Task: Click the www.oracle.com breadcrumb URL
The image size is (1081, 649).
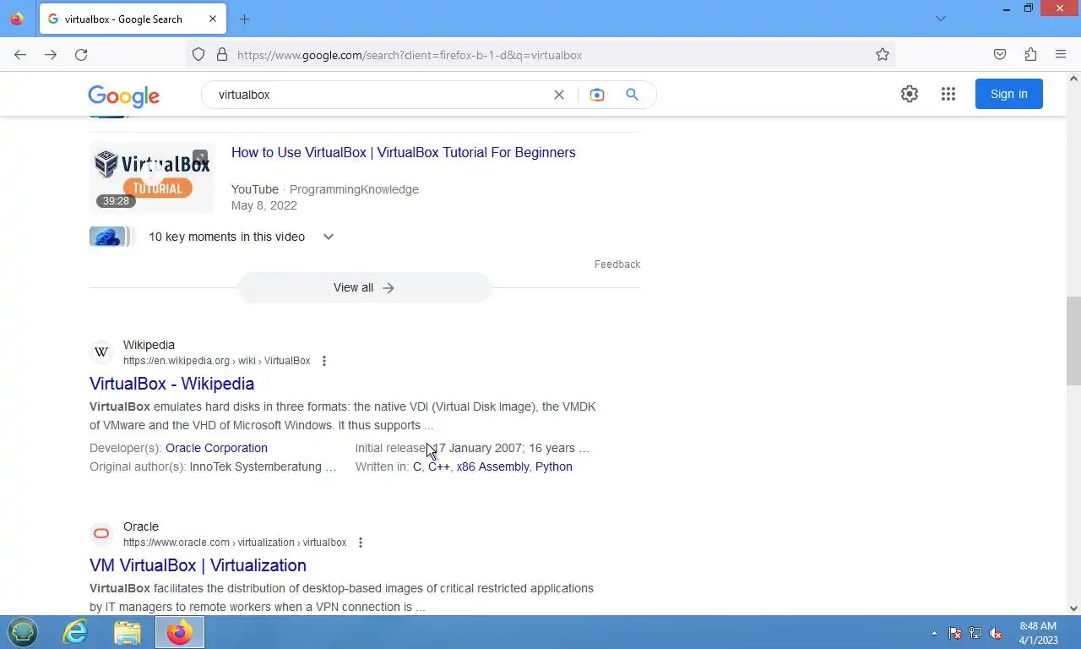Action: tap(235, 543)
